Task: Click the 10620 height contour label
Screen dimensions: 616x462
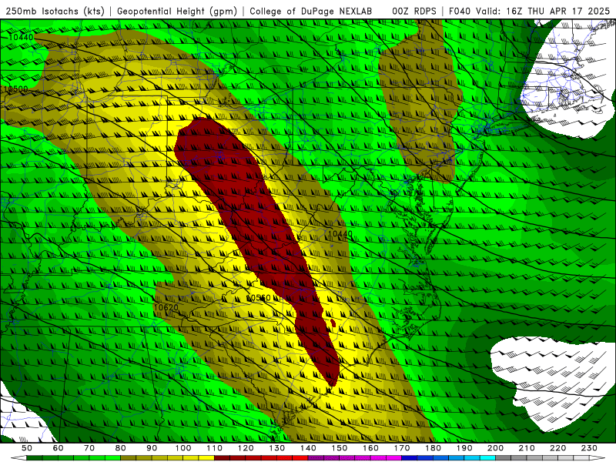Action: pyautogui.click(x=166, y=307)
